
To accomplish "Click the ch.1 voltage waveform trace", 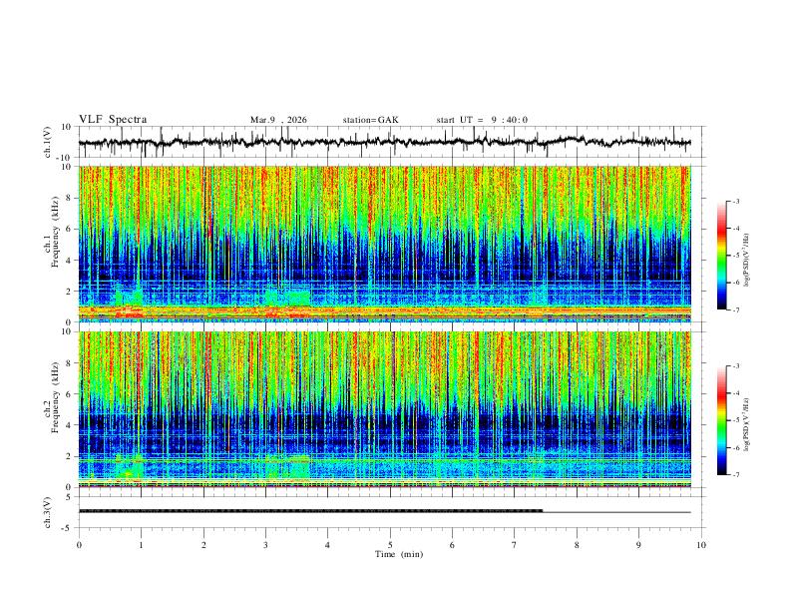I will pyautogui.click(x=384, y=142).
